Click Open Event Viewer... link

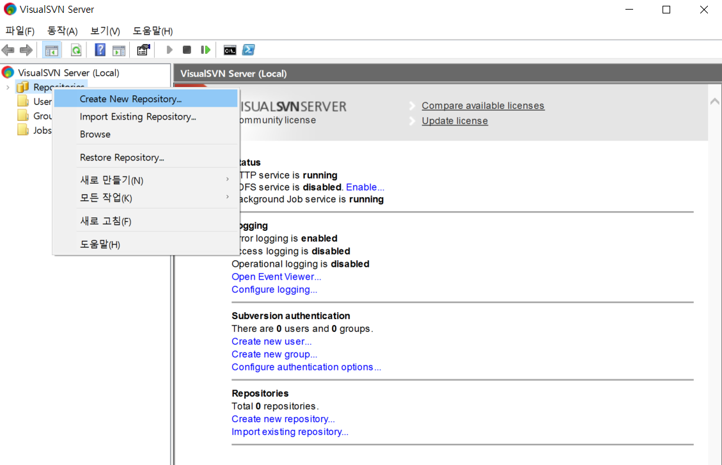coord(276,277)
